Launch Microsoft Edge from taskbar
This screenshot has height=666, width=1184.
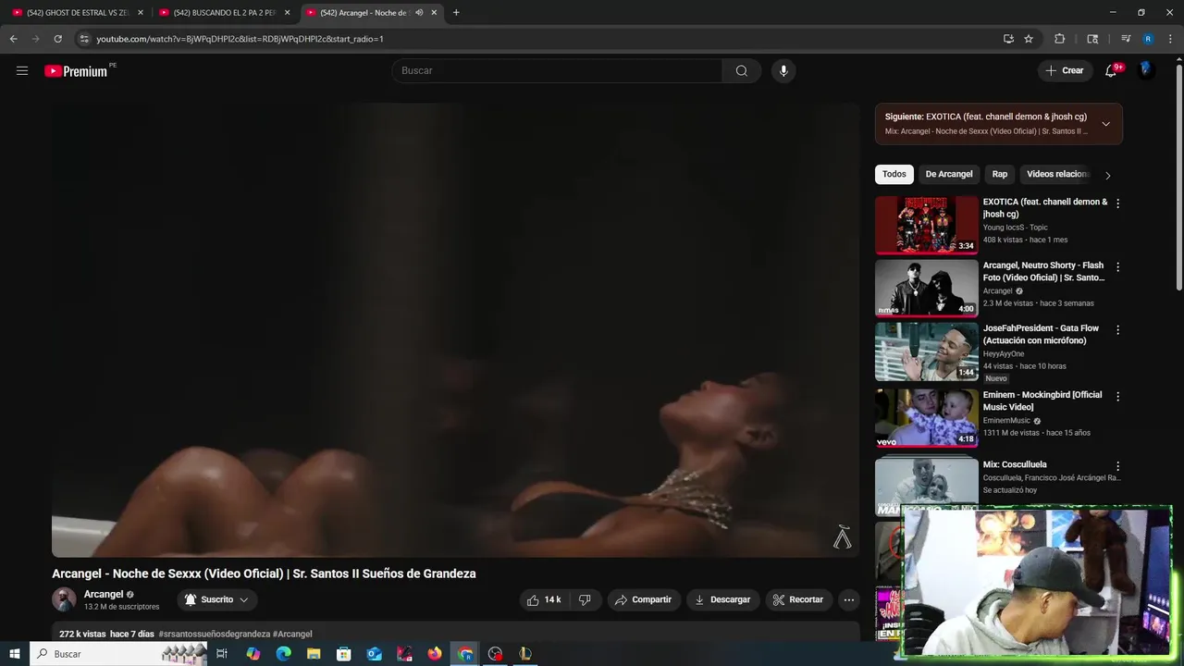tap(283, 654)
